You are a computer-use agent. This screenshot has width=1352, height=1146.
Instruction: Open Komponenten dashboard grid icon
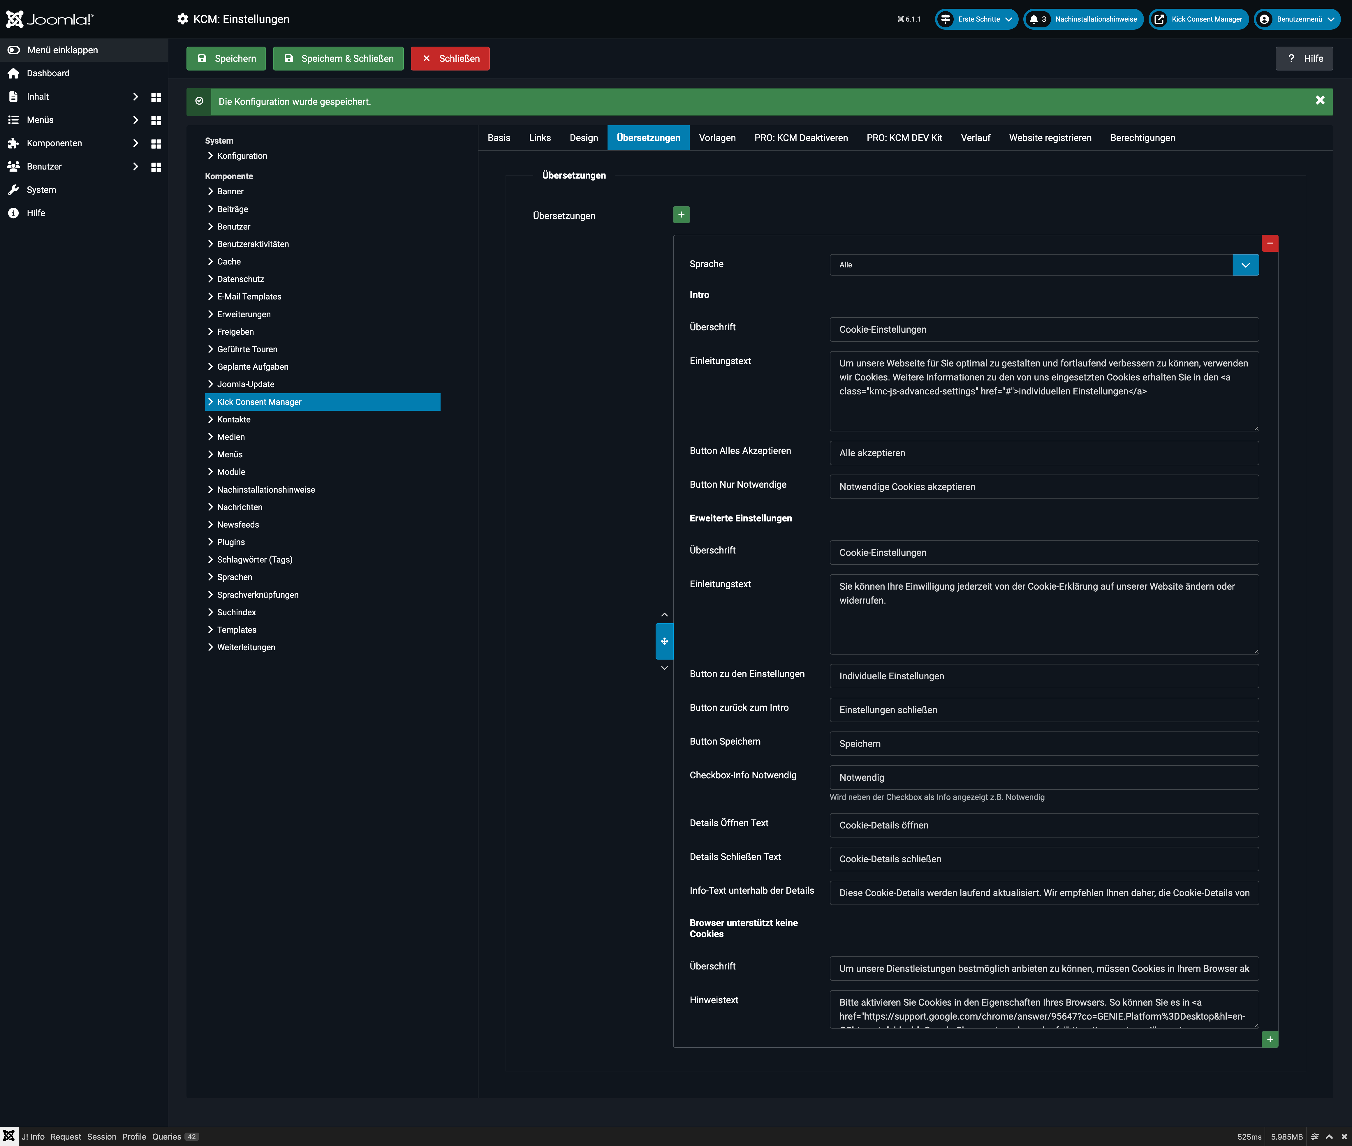pos(156,144)
